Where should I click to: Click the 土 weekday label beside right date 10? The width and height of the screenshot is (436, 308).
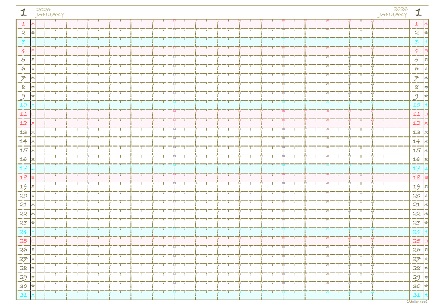pyautogui.click(x=426, y=105)
